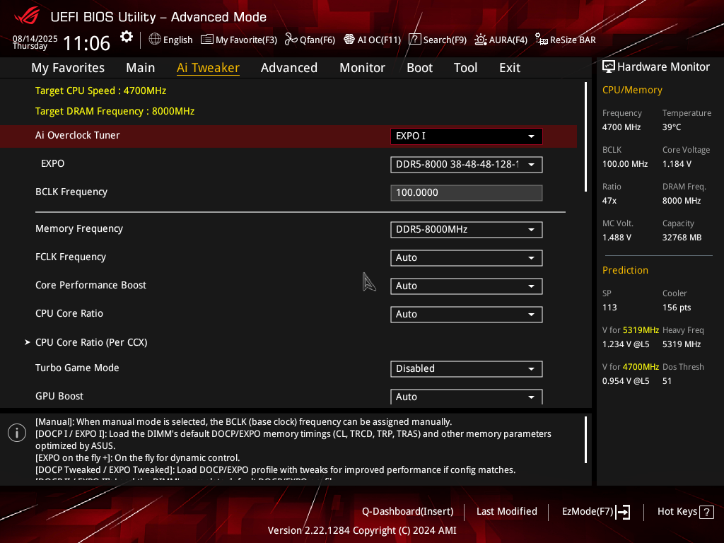Click the Prediction section heading
Viewport: 724px width, 543px height.
625,271
